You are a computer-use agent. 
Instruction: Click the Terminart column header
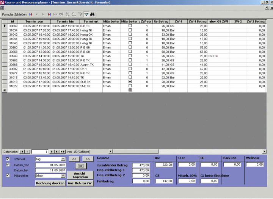pyautogui.click(x=91, y=21)
